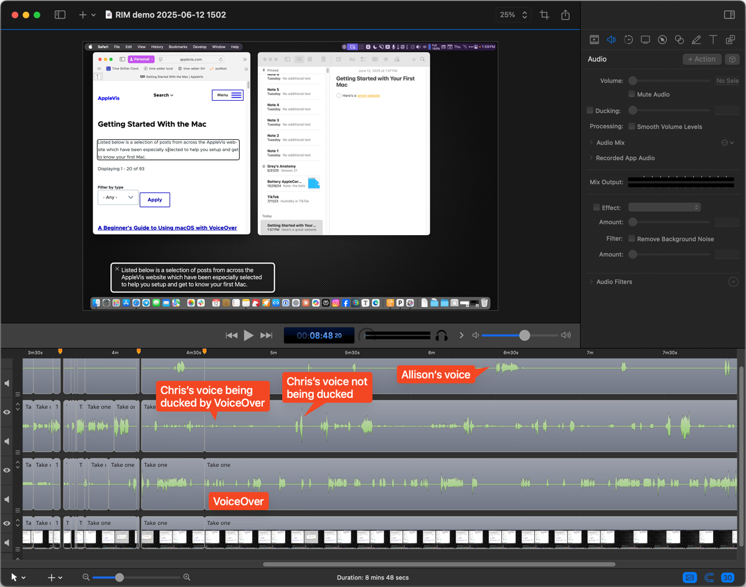The width and height of the screenshot is (746, 587).
Task: Check the Smooth Volume Levels option
Action: [x=631, y=127]
